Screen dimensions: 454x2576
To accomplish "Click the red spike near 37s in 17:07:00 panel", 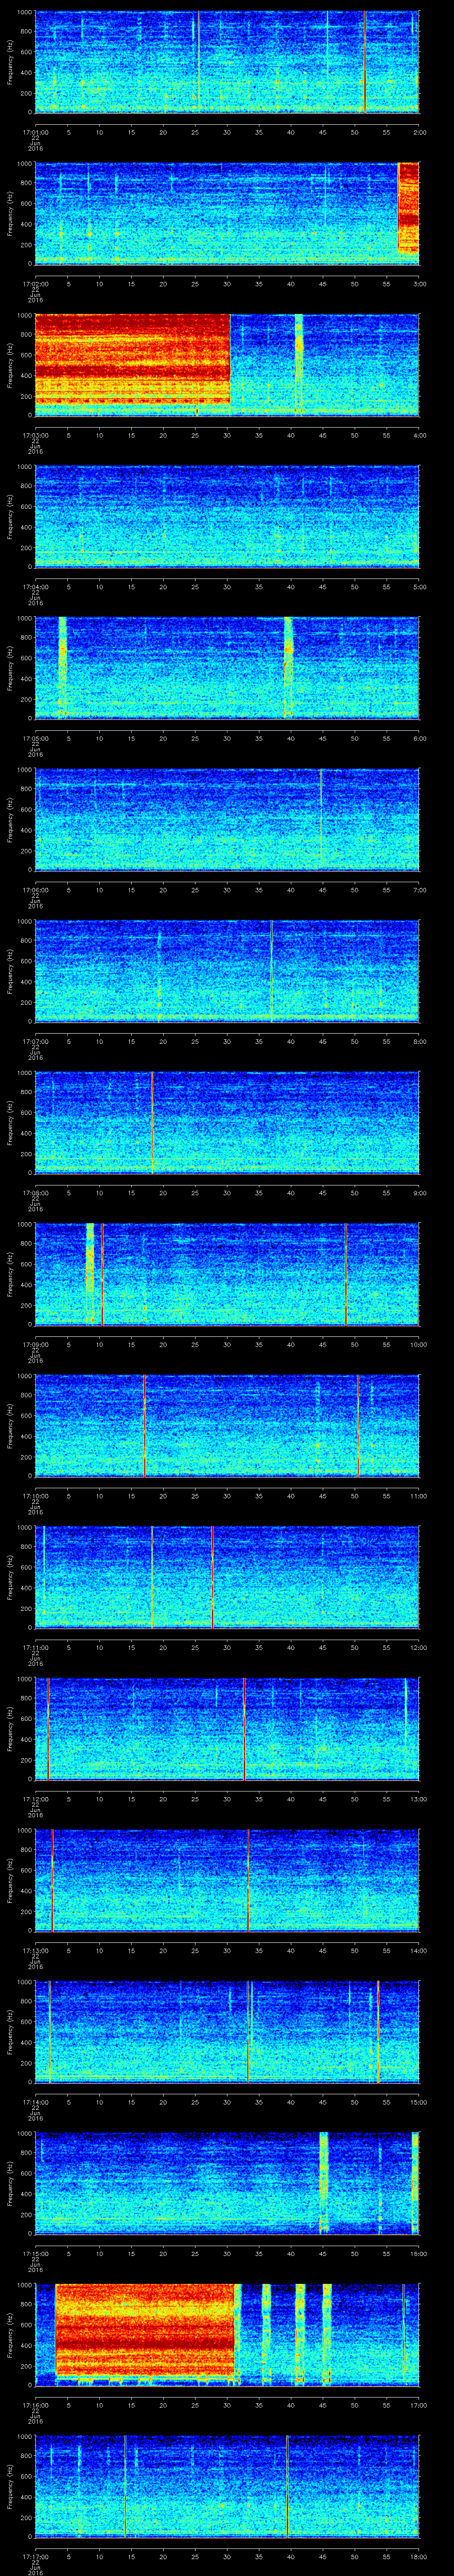I will pyautogui.click(x=271, y=971).
